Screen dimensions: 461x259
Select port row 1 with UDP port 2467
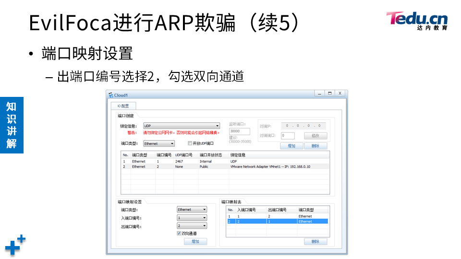tap(225, 161)
